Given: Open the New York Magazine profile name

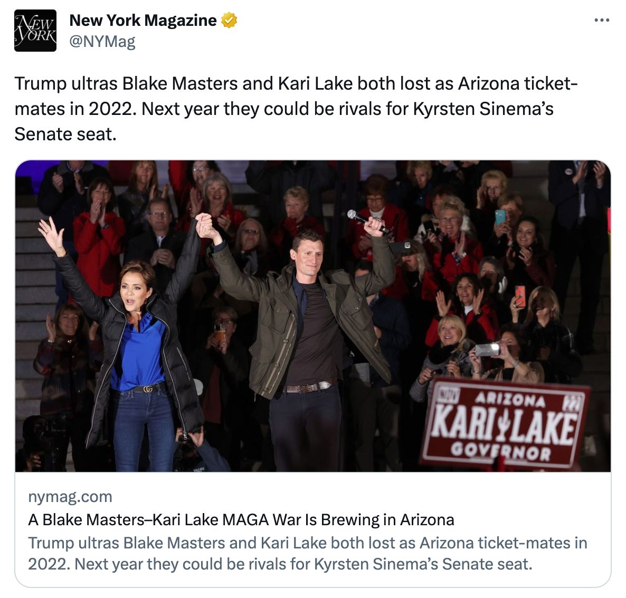Looking at the screenshot, I should (143, 21).
